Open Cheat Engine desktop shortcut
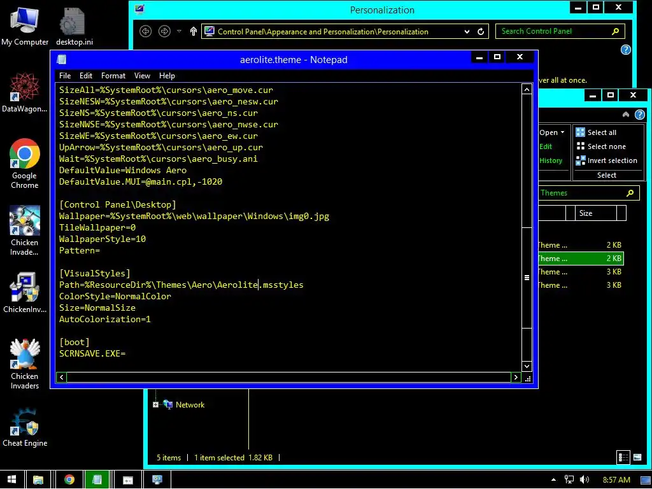This screenshot has width=652, height=489. pos(25,428)
